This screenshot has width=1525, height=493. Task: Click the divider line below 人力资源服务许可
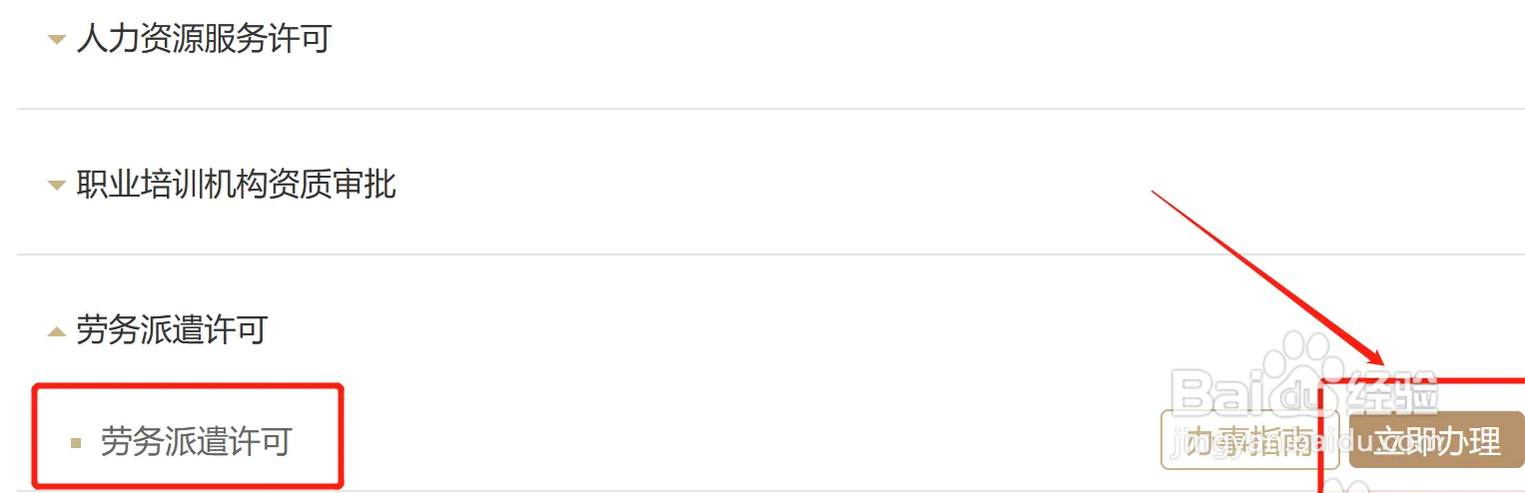click(x=770, y=109)
